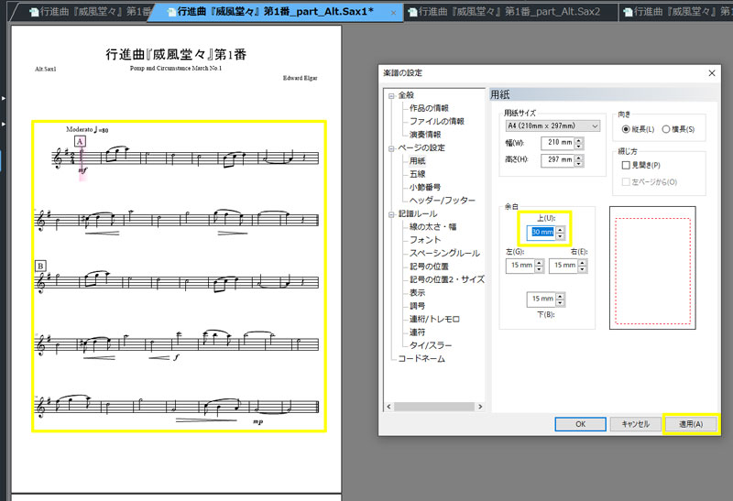The height and width of the screenshot is (501, 733).
Task: Click rehearsal mark A in the score
Action: click(x=80, y=142)
